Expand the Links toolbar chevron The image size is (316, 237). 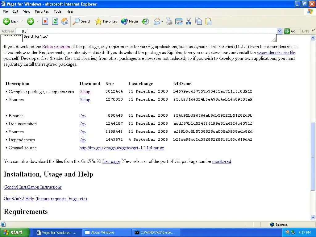tap(313, 30)
